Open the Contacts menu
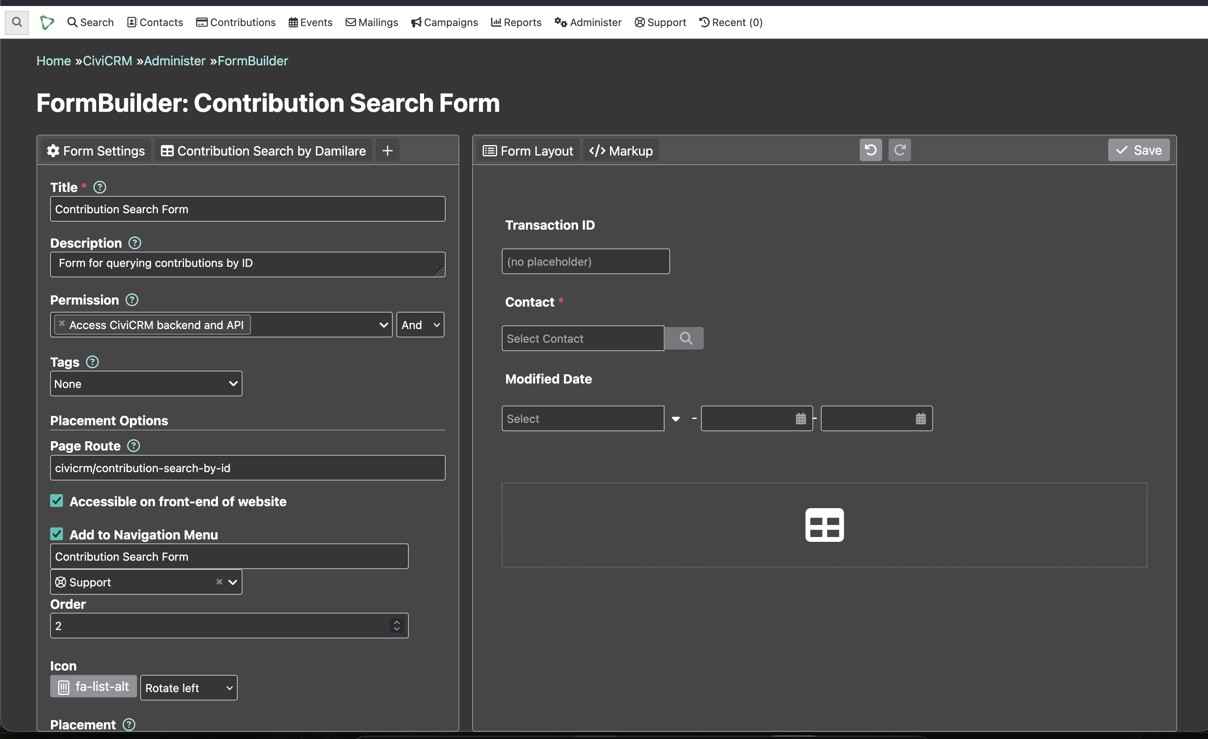Viewport: 1208px width, 739px height. click(x=155, y=22)
